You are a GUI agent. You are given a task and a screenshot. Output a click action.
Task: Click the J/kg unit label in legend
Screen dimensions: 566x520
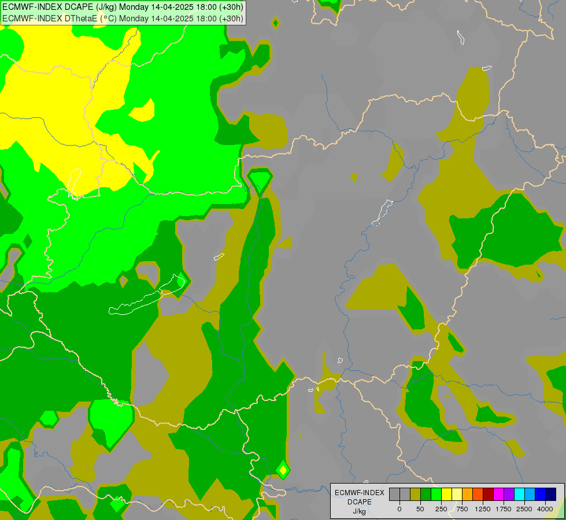[360, 511]
